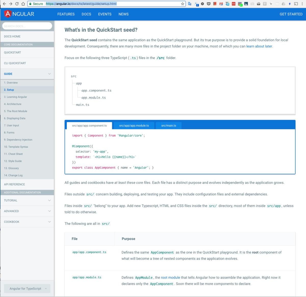
Task: Open '9. Dependency Injection' guide page
Action: (x=27, y=140)
